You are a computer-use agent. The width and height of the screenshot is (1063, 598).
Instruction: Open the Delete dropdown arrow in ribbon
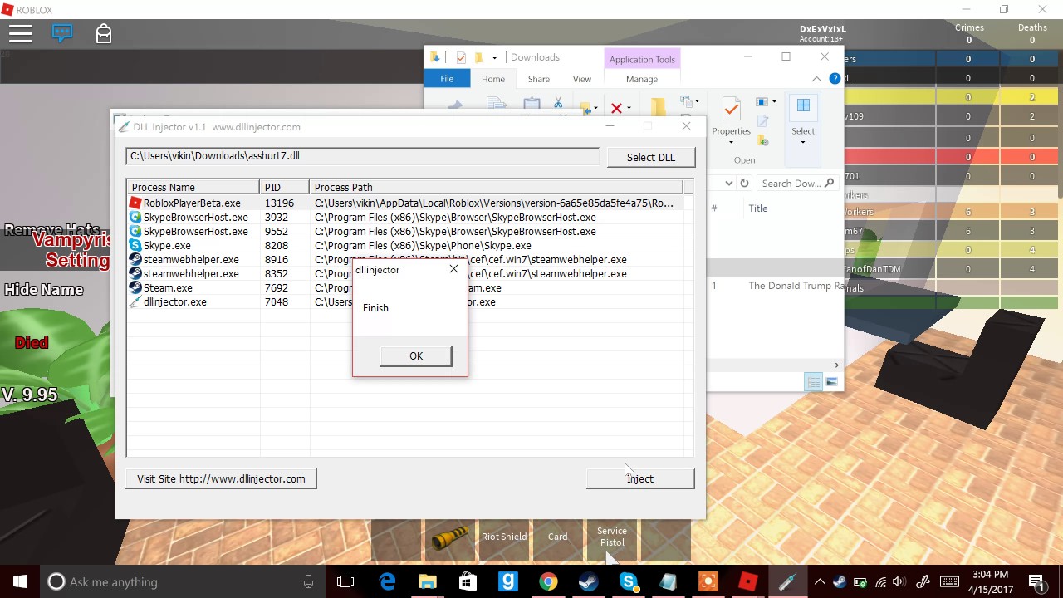click(629, 108)
